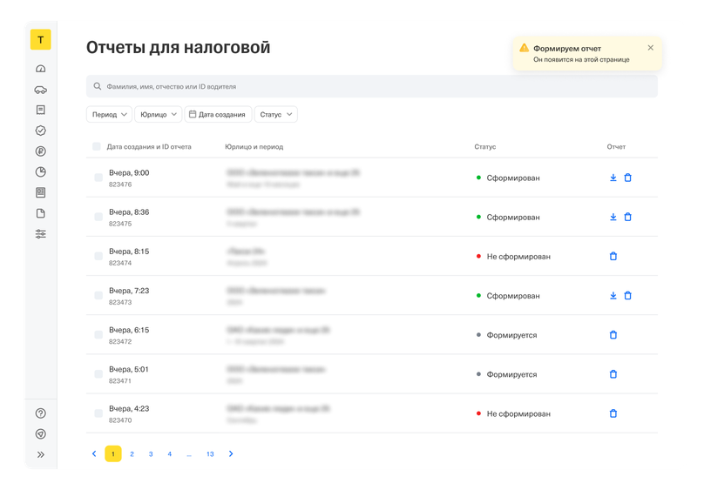Download report 823473
Screen dimensions: 711x490
pos(613,296)
